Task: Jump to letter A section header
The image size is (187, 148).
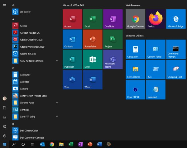Action: click(13, 19)
